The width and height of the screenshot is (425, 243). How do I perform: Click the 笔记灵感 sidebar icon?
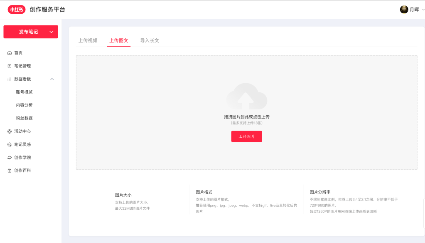click(10, 144)
